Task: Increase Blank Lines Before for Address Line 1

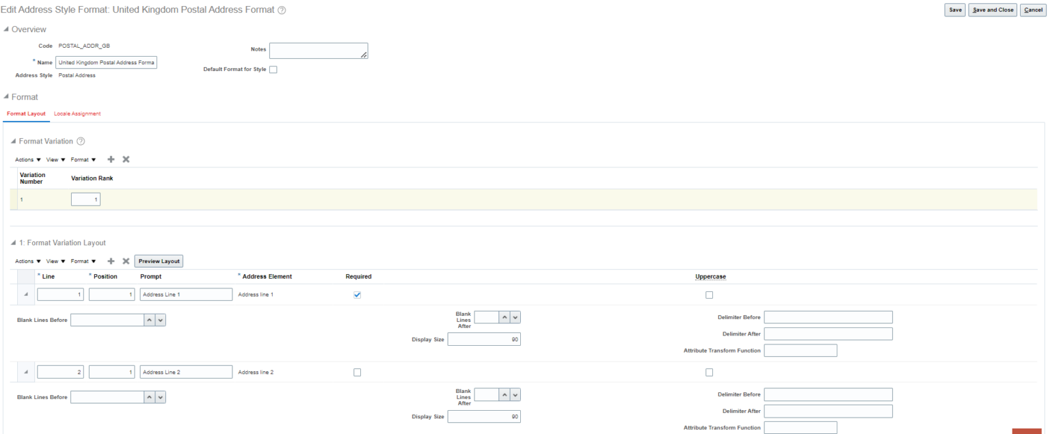Action: [149, 320]
